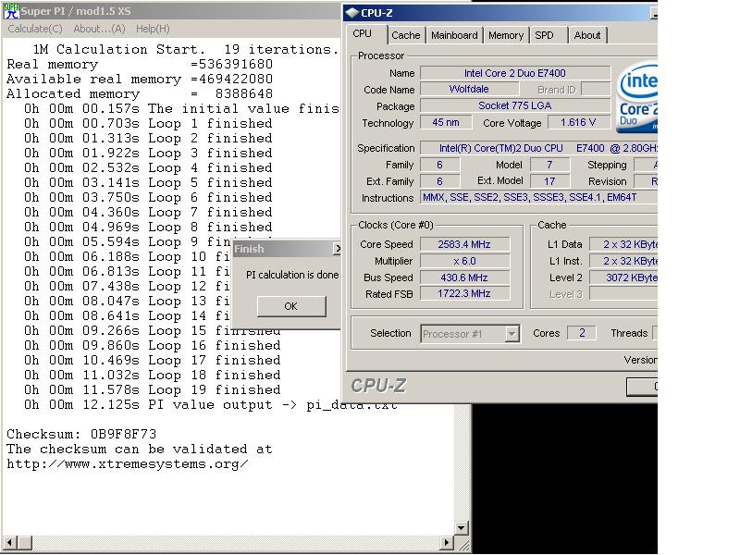Click the Allocated memory line

140,94
